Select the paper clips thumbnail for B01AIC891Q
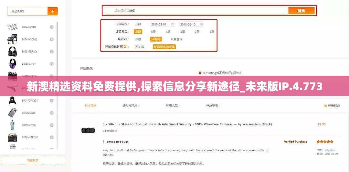 click(12, 27)
